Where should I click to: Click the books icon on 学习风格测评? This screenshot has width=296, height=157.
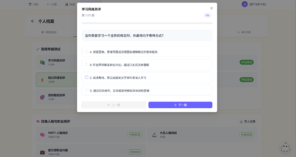tap(42, 62)
